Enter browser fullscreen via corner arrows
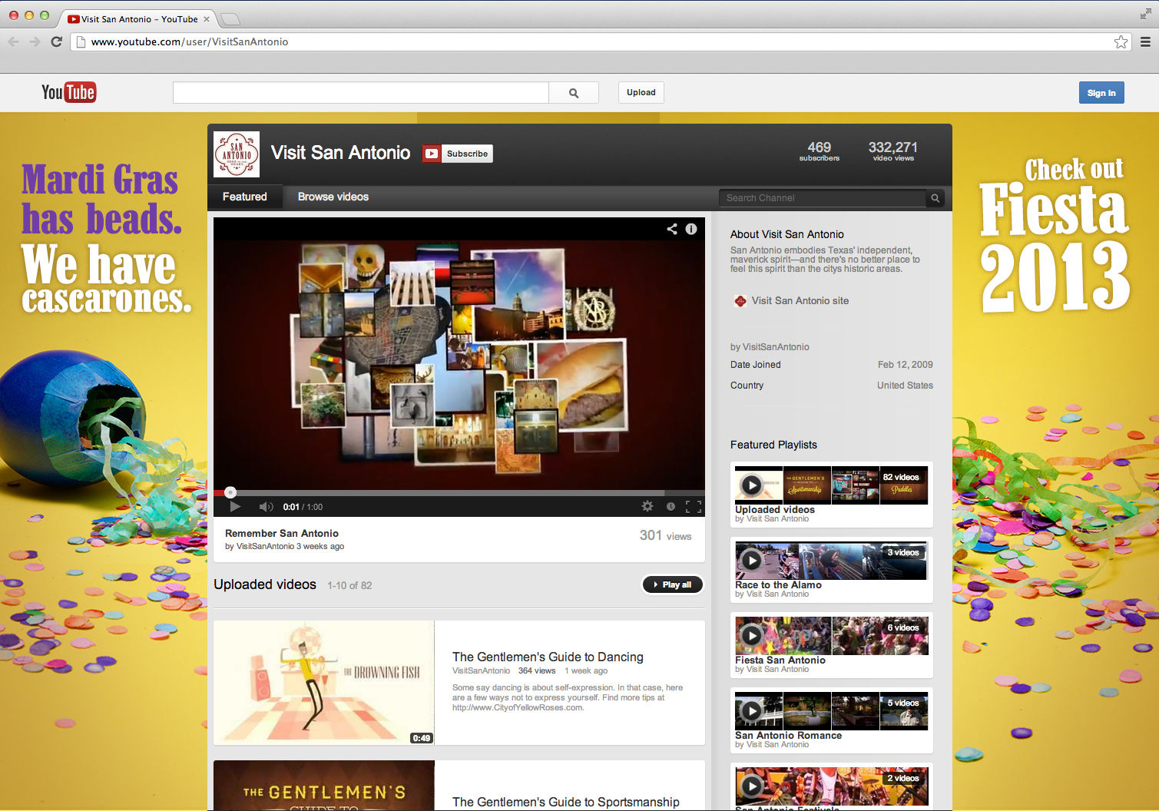This screenshot has width=1159, height=811. pos(1146,14)
